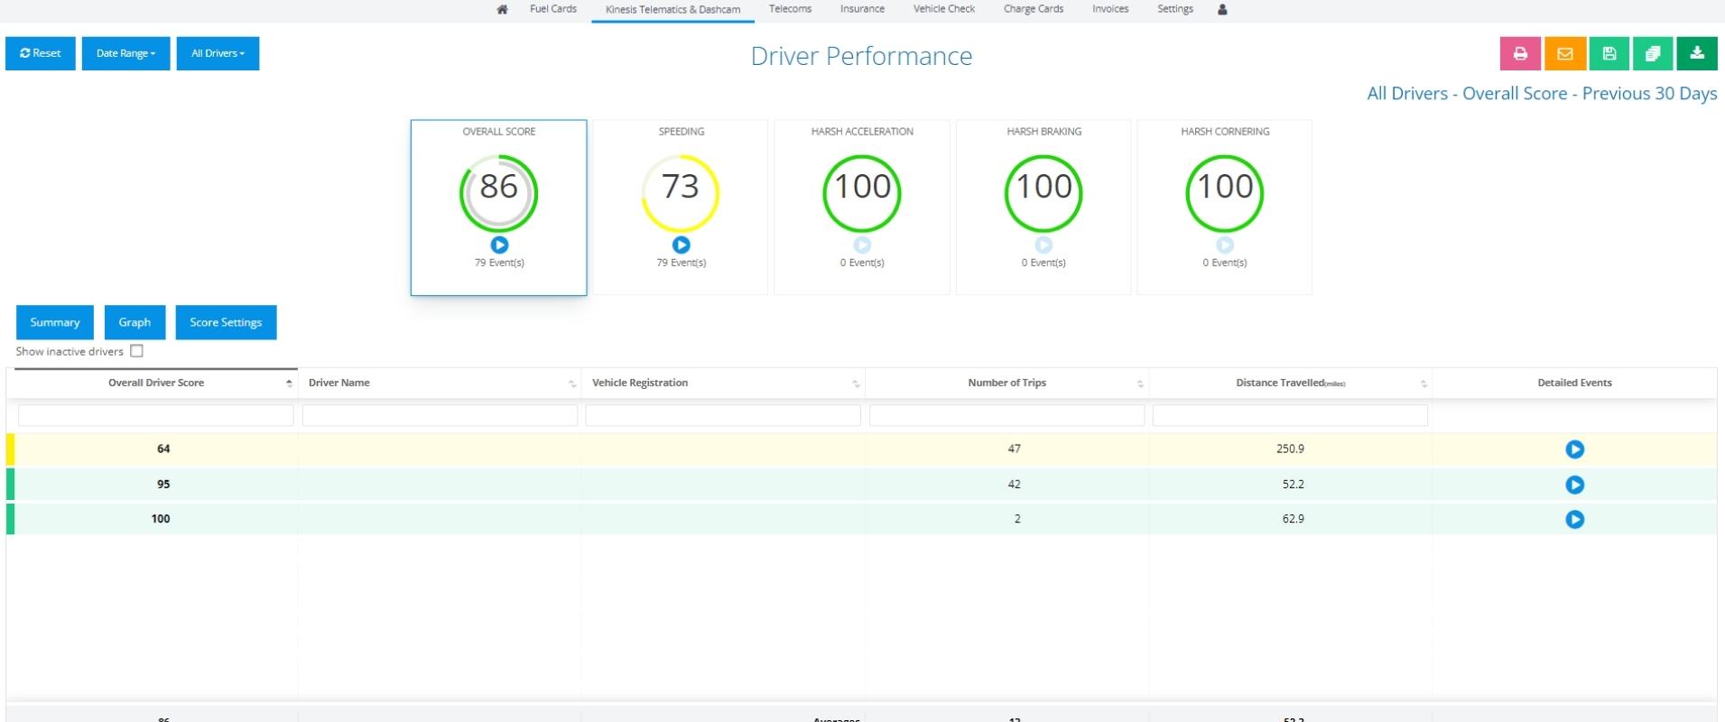Play events under Speeding gauge
1725x722 pixels.
(x=682, y=245)
